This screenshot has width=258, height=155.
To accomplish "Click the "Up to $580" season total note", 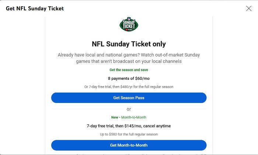I will [x=129, y=134].
